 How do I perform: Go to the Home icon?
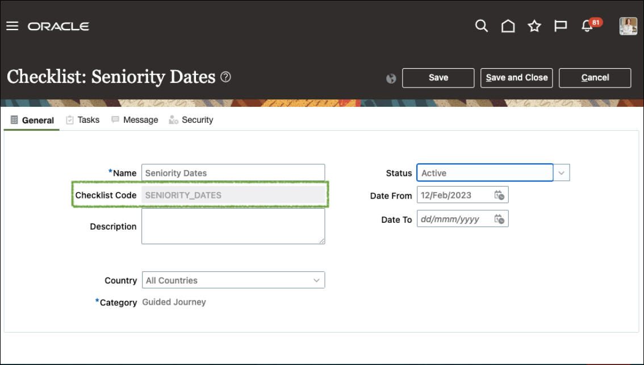508,26
